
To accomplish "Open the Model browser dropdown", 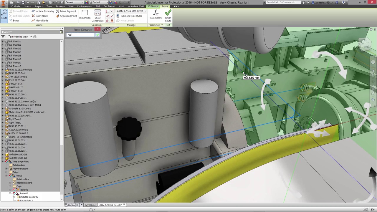I will pyautogui.click(x=6, y=32).
